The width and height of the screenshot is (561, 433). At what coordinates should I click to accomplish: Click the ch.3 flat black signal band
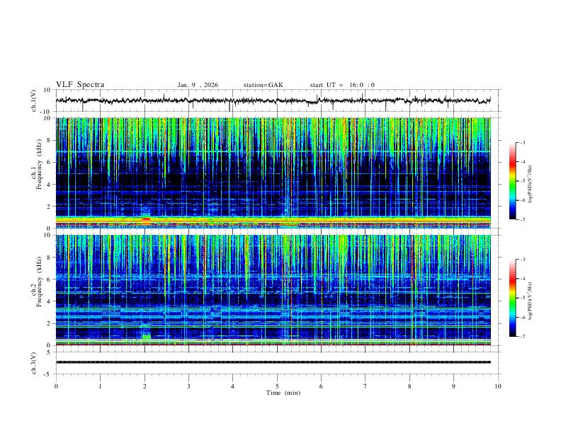pos(273,362)
